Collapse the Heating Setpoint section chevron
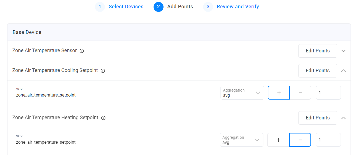Viewport: 363px width, 155px height. (x=344, y=118)
